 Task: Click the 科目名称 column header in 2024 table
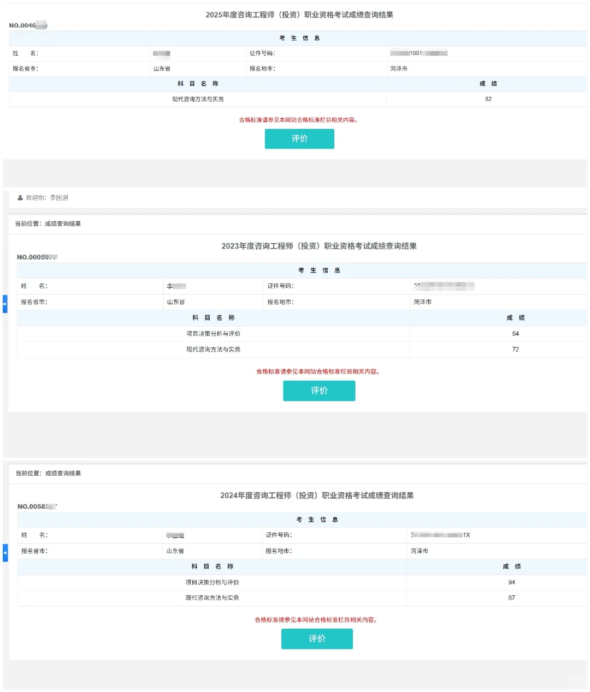(212, 566)
